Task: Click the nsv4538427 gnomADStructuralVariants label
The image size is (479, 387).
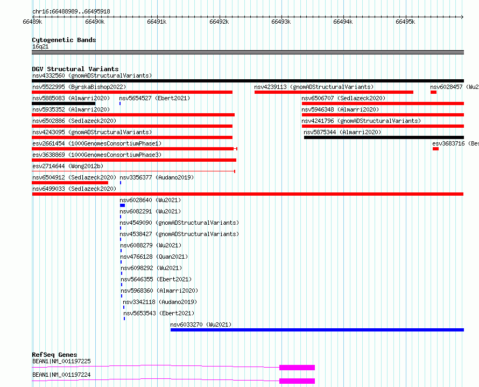Action: coord(179,234)
